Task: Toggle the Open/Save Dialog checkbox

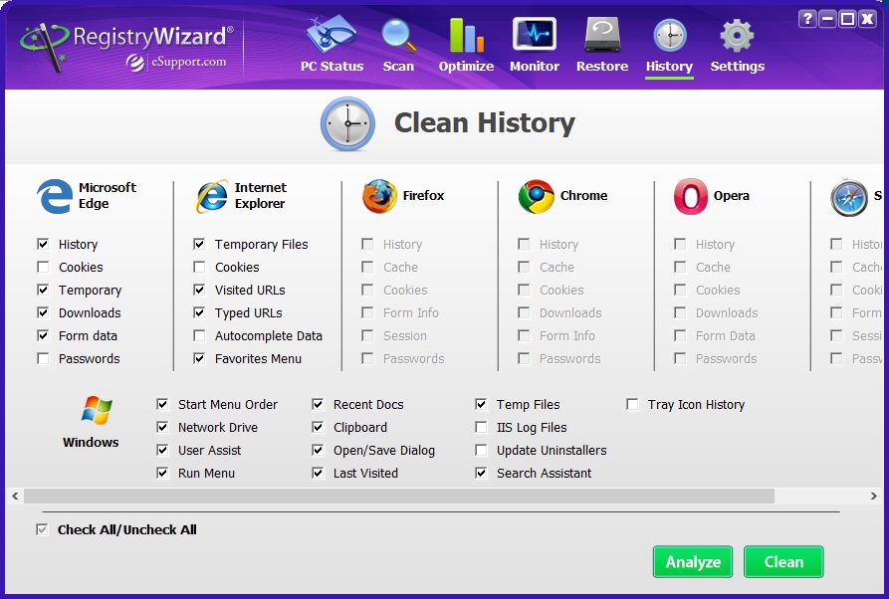Action: pos(318,450)
